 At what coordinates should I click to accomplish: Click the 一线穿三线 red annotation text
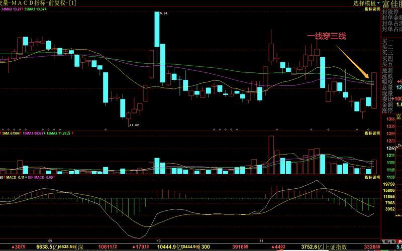point(327,37)
